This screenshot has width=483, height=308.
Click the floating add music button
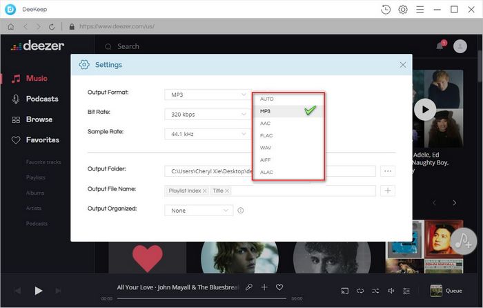tap(464, 242)
